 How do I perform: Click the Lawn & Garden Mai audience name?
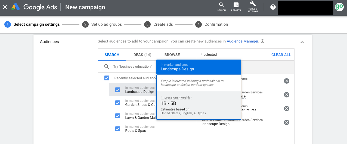pos(141,118)
